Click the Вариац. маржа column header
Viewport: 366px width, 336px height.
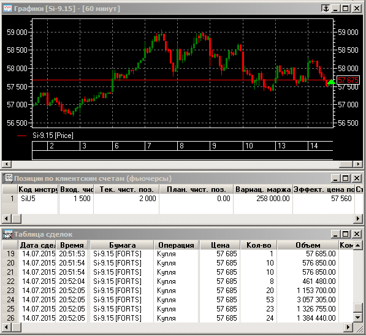pos(263,189)
